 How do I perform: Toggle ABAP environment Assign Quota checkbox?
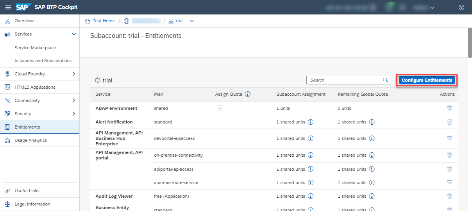220,108
